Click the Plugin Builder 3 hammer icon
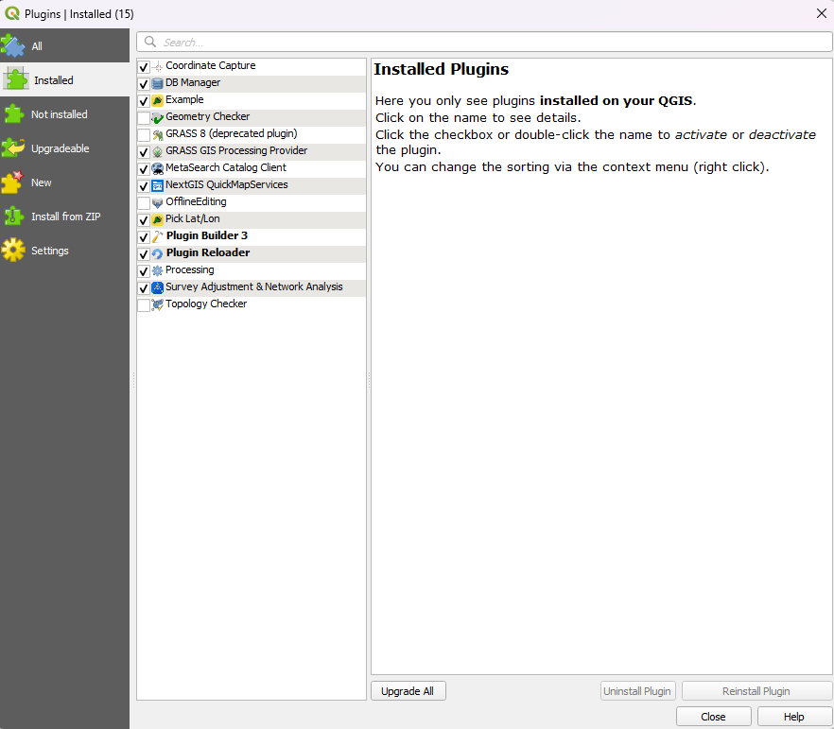Screen dimensions: 834x729 pyautogui.click(x=157, y=236)
